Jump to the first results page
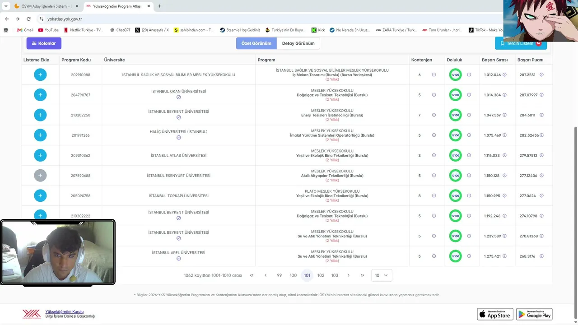Image resolution: width=578 pixels, height=325 pixels. (252, 275)
